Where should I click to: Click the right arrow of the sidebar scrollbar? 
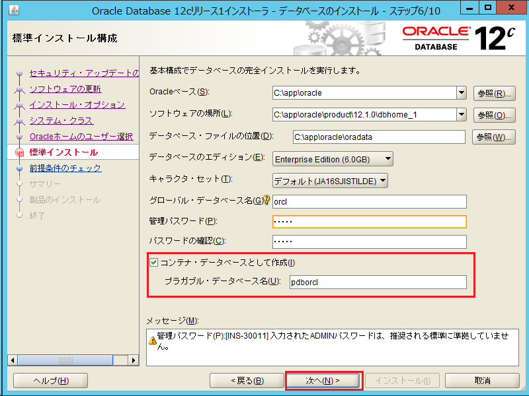[134, 360]
